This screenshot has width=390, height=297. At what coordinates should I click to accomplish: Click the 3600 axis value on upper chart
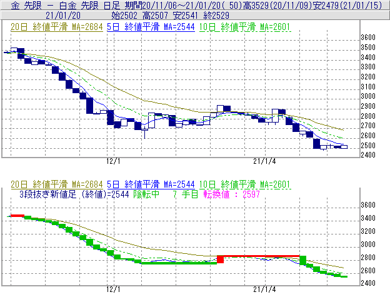tap(368, 38)
